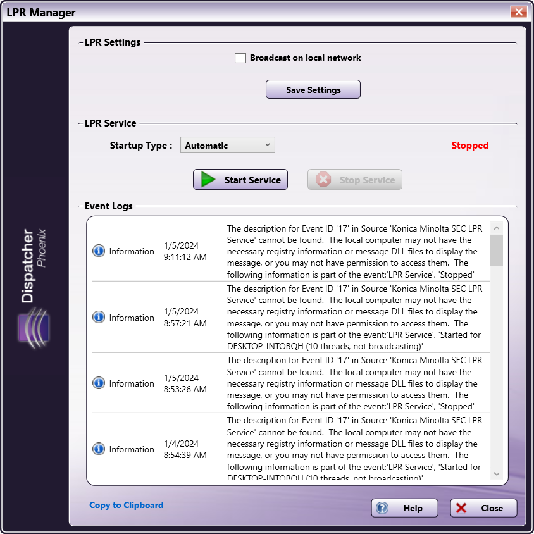This screenshot has width=534, height=534.
Task: Click the event log scrollbar up arrow
Action: 496,228
